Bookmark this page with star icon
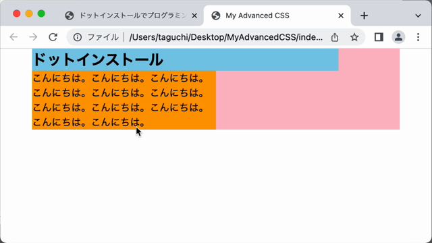 [x=354, y=37]
